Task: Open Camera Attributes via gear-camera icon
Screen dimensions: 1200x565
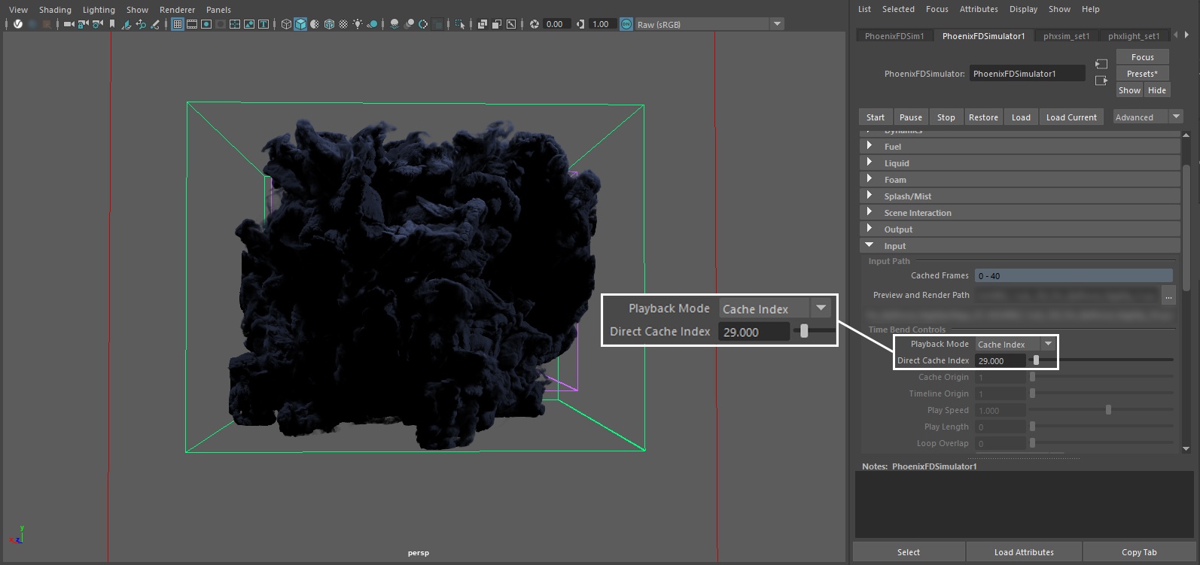Action: click(97, 24)
